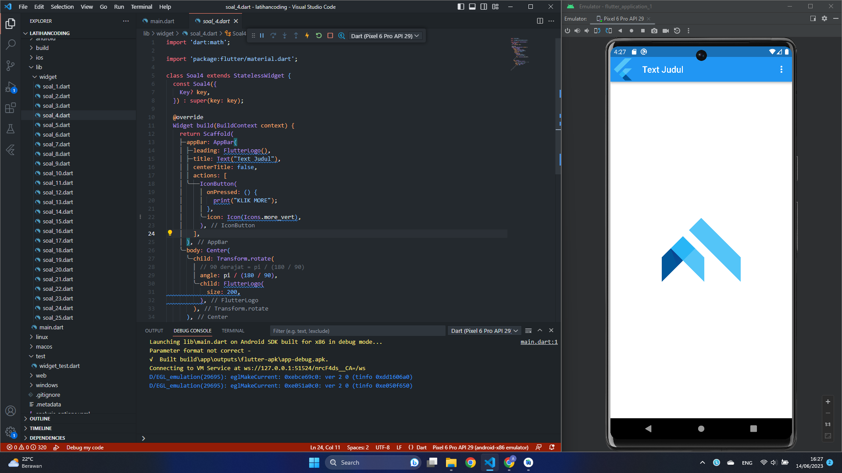The image size is (842, 473).
Task: Tap the emulator app more-vert menu
Action: tap(781, 69)
